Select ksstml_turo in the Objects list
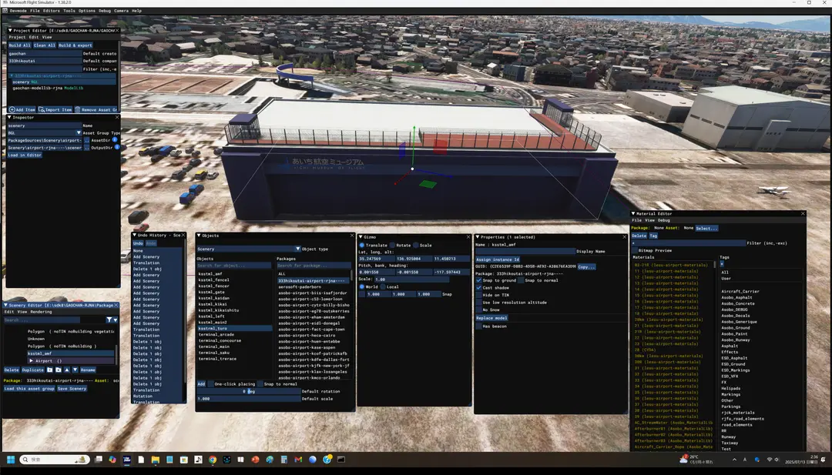 click(x=234, y=328)
